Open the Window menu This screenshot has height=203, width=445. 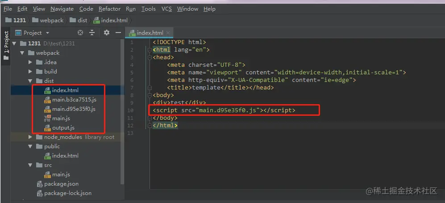pos(187,9)
